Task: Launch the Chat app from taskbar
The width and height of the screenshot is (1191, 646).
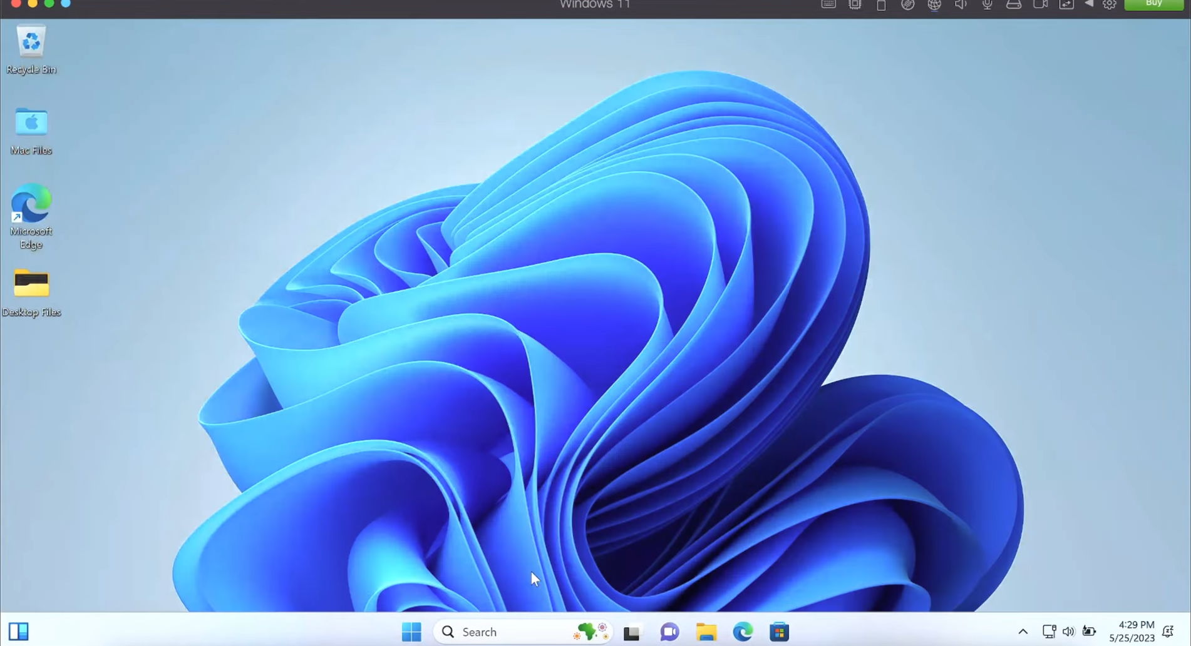Action: pos(669,632)
